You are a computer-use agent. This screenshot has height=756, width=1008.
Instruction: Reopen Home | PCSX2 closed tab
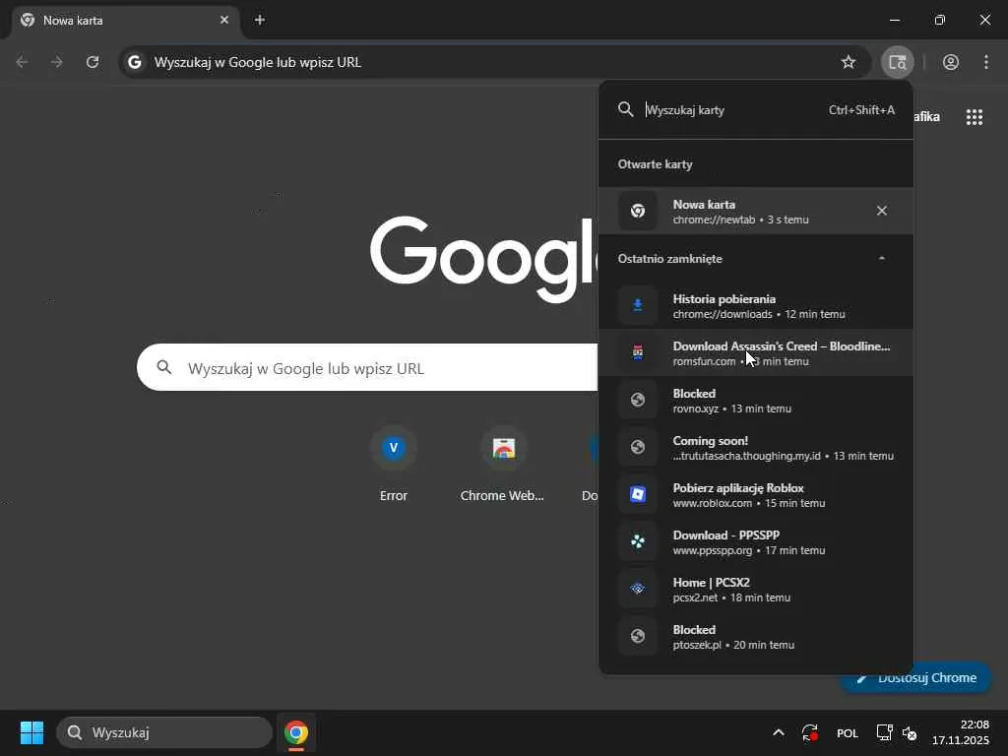tap(756, 590)
